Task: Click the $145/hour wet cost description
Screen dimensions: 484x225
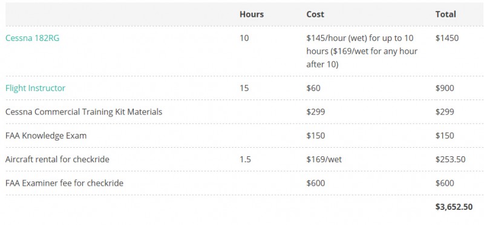Action: pyautogui.click(x=362, y=51)
